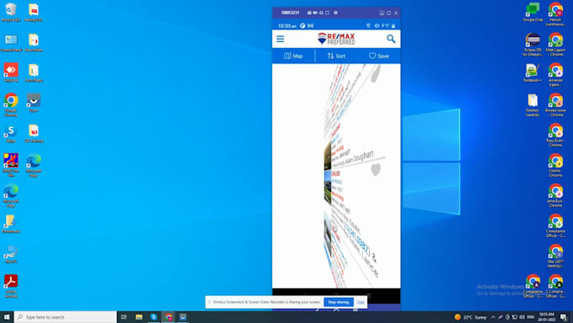The width and height of the screenshot is (573, 323).
Task: Open Skype from the taskbar
Action: 153,317
